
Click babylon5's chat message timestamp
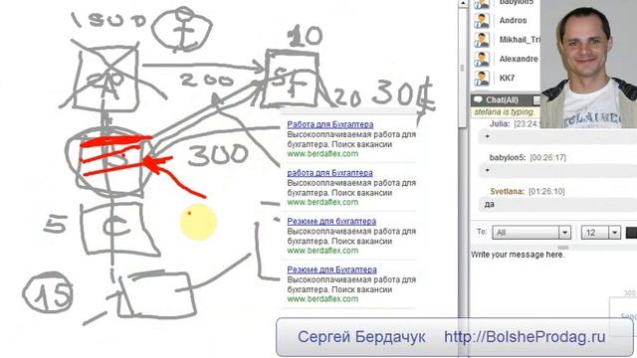coord(547,157)
